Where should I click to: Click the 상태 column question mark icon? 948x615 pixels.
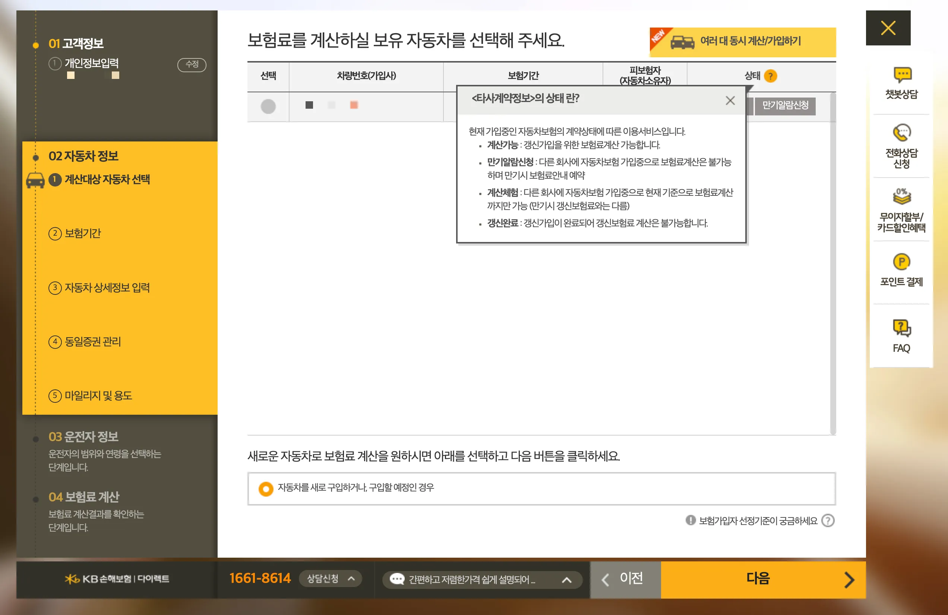pos(771,76)
